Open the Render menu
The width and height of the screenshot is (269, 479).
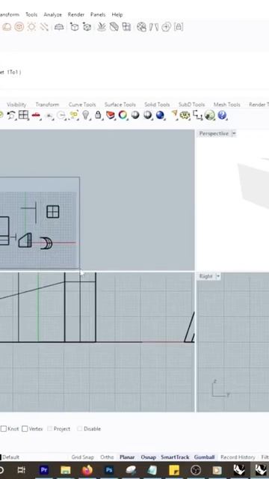pyautogui.click(x=76, y=15)
